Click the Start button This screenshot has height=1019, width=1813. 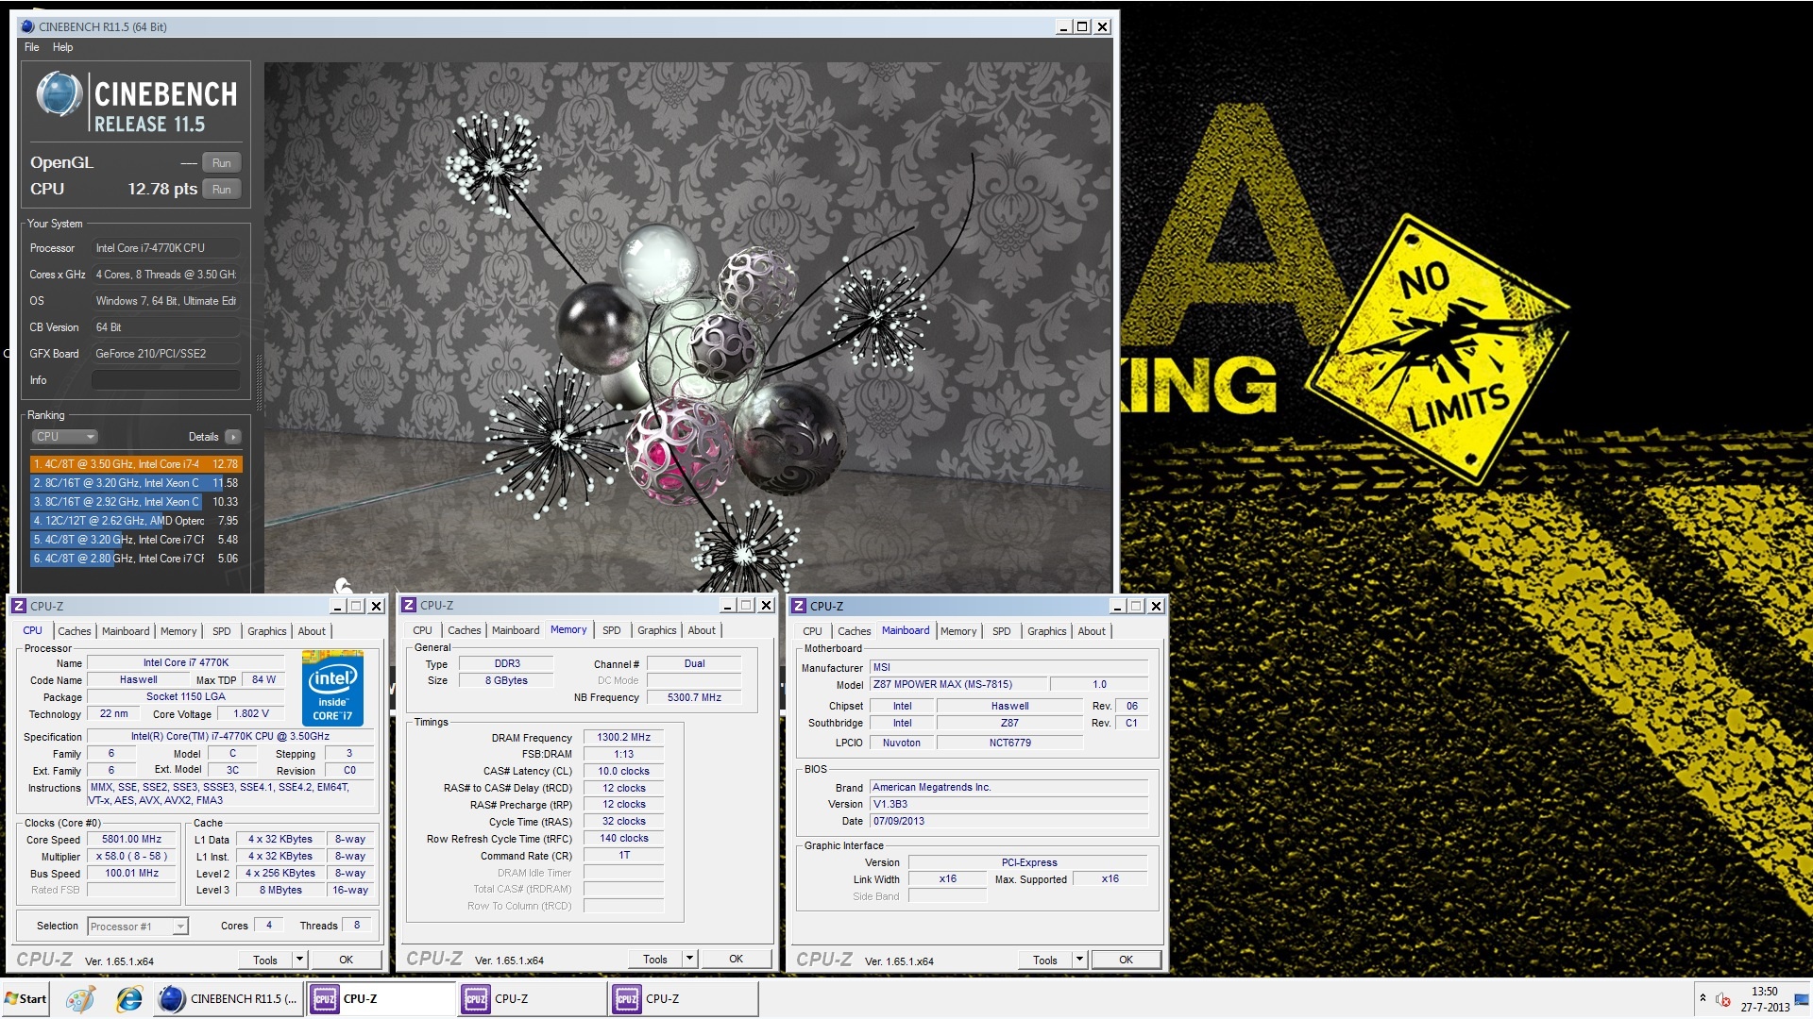(x=25, y=999)
